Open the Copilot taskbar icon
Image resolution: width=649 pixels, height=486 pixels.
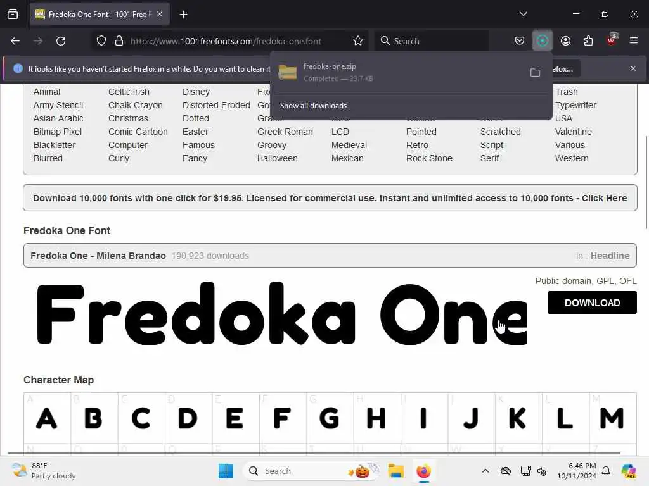[628, 471]
